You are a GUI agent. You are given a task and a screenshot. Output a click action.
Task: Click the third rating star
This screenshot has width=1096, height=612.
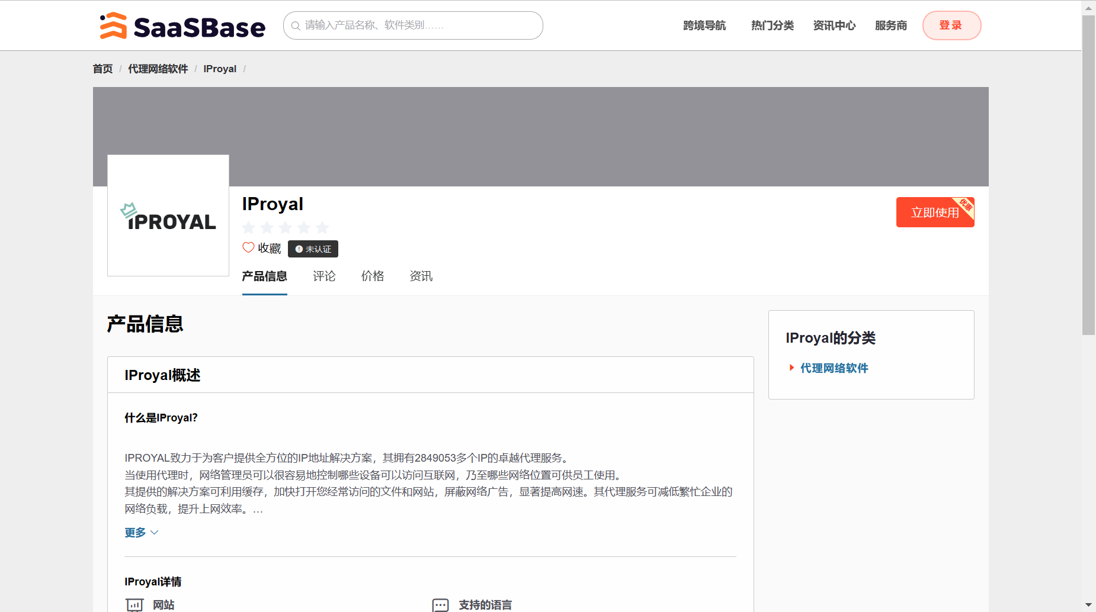click(x=286, y=227)
